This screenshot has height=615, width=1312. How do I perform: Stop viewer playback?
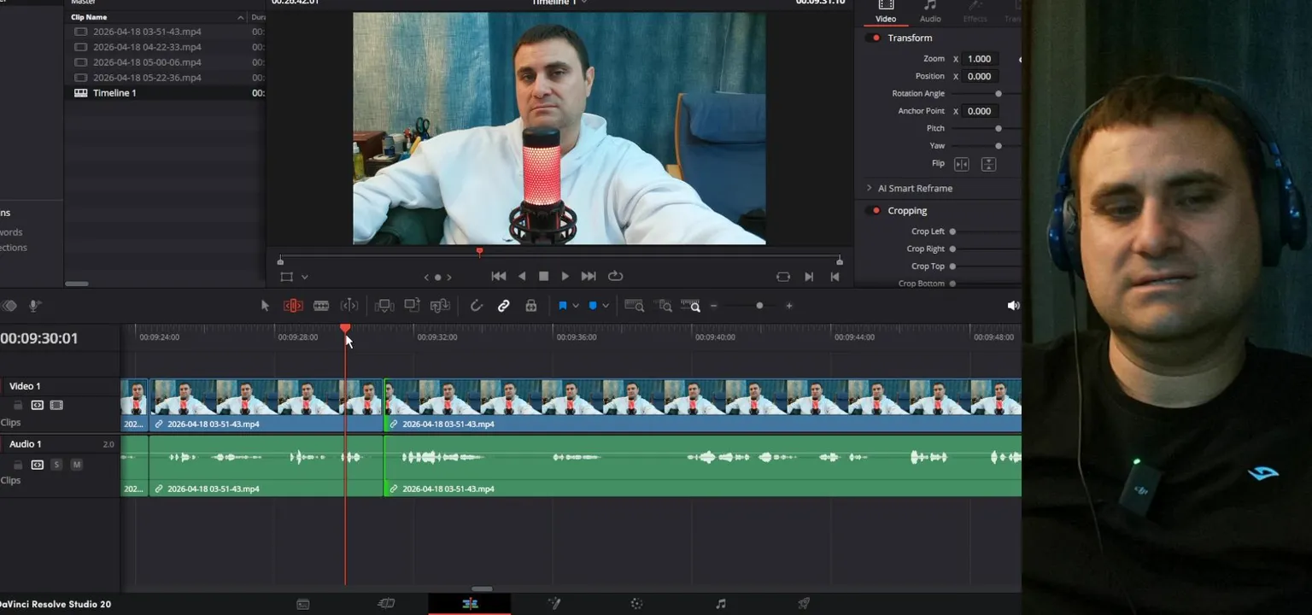pyautogui.click(x=543, y=276)
